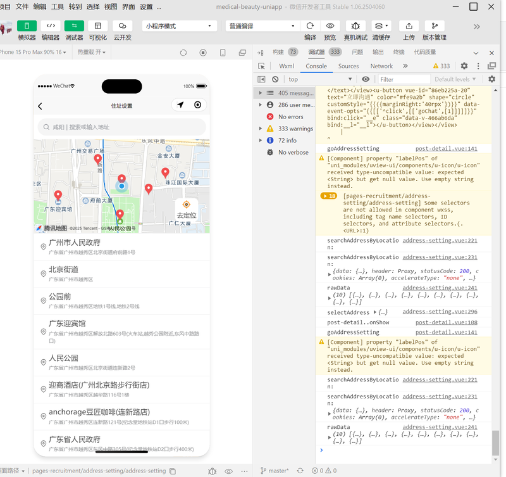Toggle the 调试器 debugger panel button

coord(74,26)
